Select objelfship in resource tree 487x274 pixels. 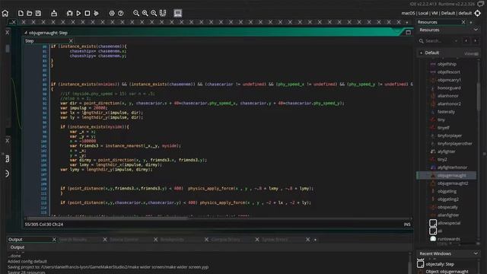[447, 64]
